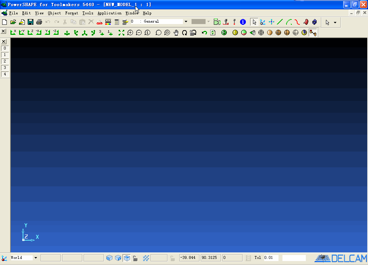Click the blue information icon

coord(243,22)
